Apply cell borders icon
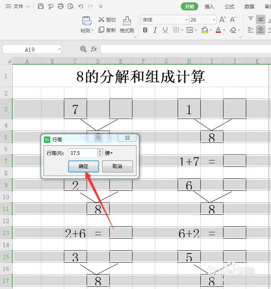The width and height of the screenshot is (271, 289). tap(176, 30)
